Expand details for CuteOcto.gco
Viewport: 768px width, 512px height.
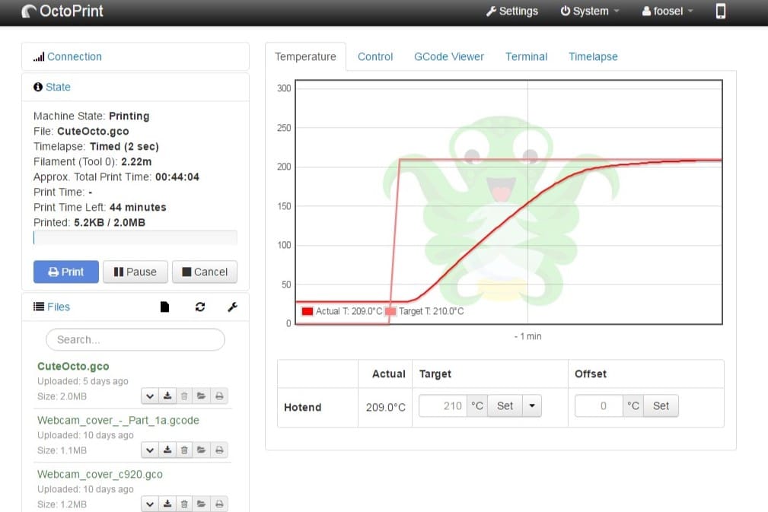click(x=150, y=396)
